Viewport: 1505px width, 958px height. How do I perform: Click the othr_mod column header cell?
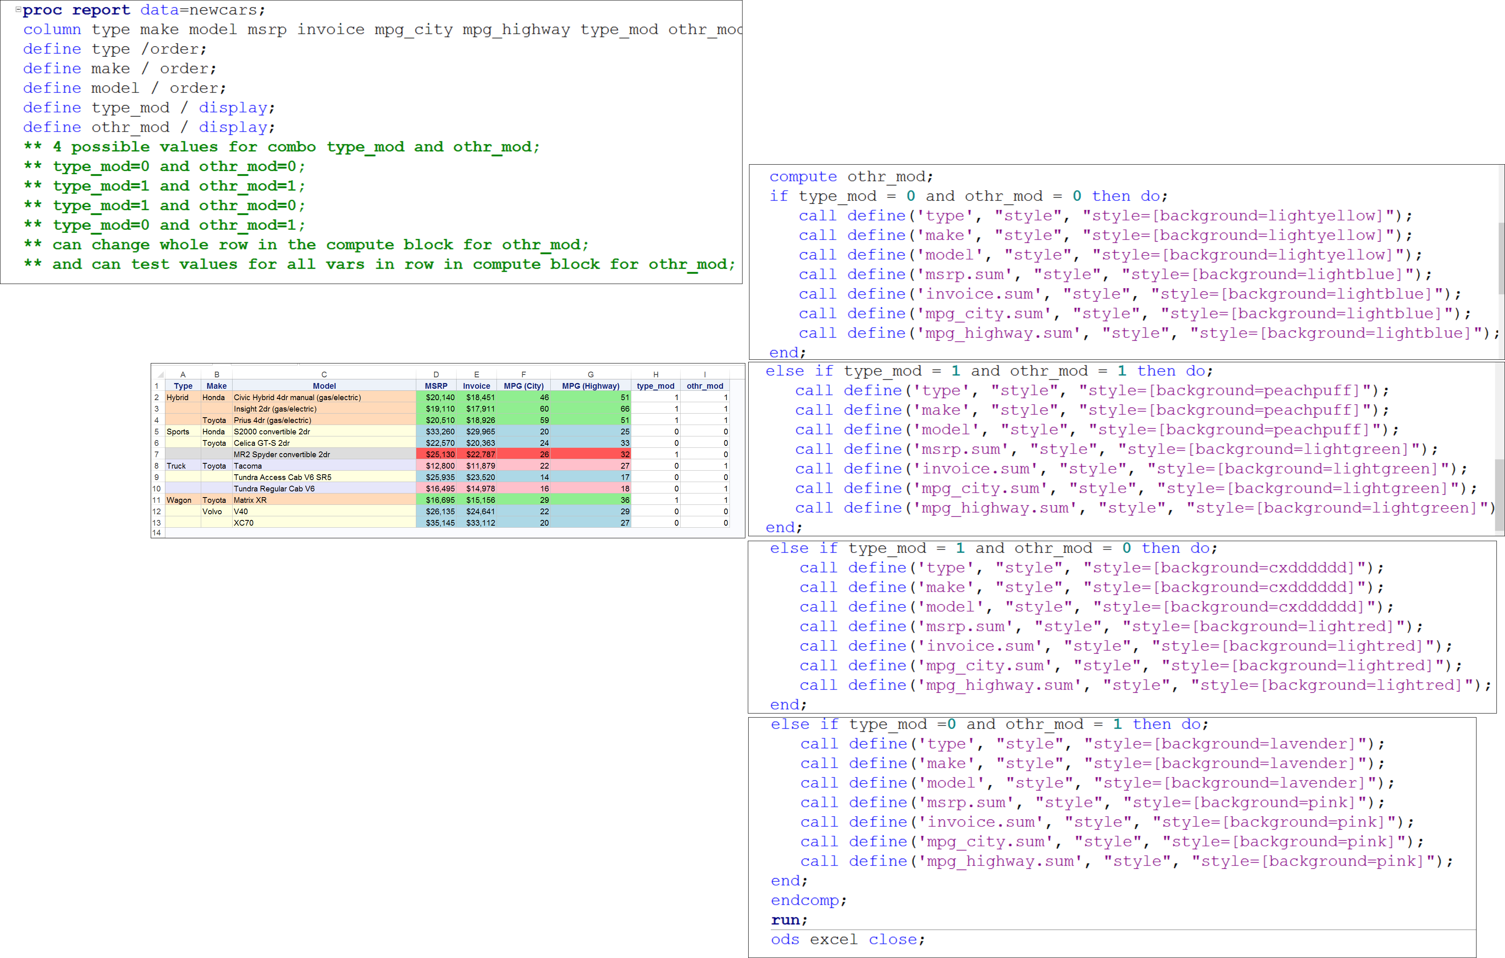(x=704, y=386)
